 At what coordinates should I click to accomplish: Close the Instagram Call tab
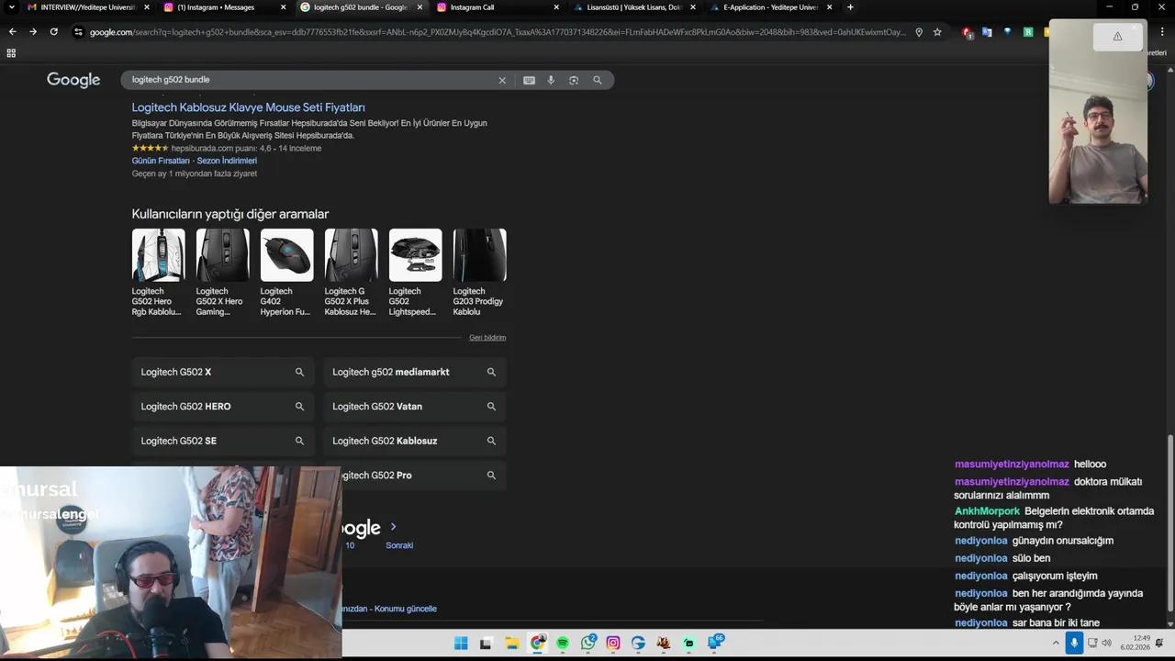556,7
